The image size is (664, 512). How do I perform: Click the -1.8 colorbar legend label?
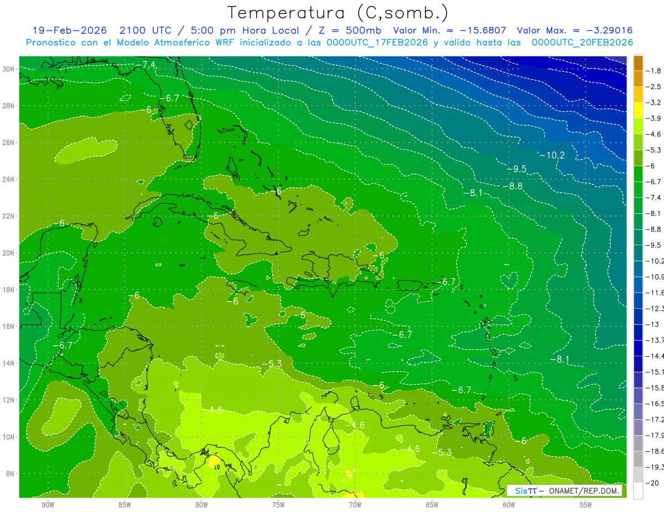pos(654,71)
